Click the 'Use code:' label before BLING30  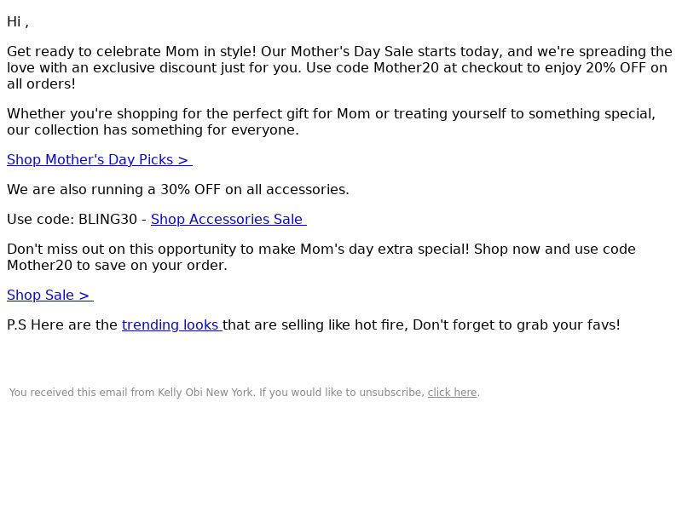41,220
